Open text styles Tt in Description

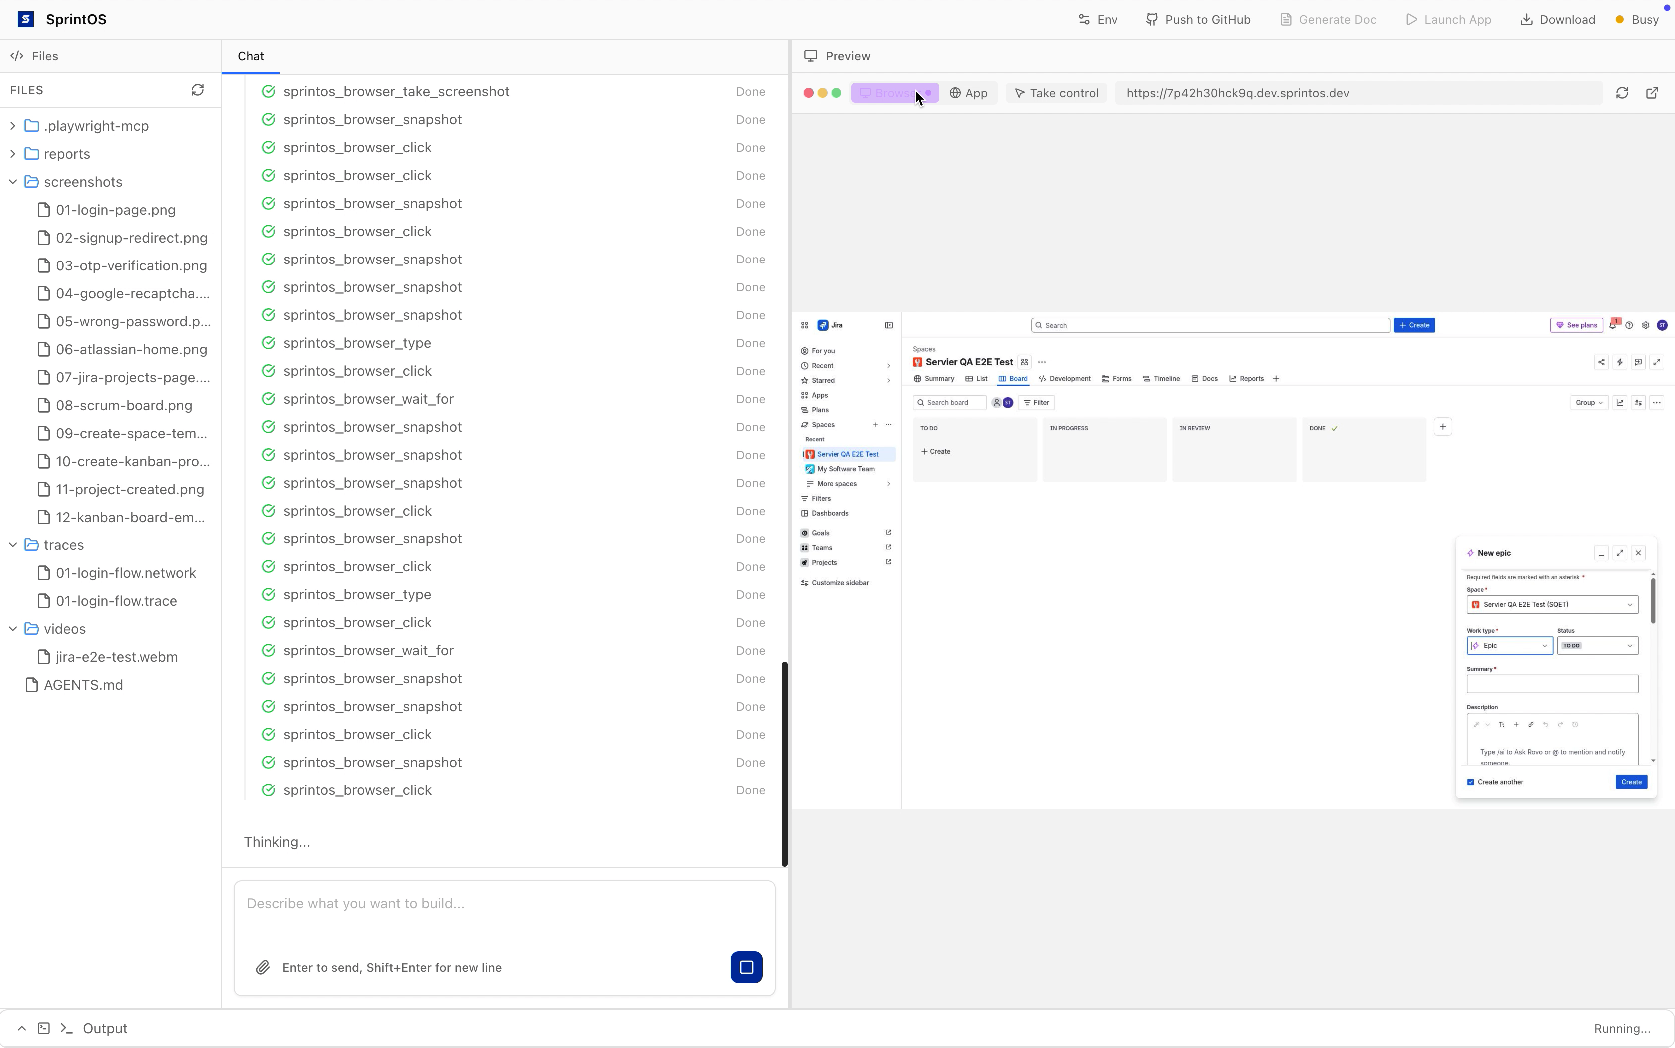tap(1502, 724)
